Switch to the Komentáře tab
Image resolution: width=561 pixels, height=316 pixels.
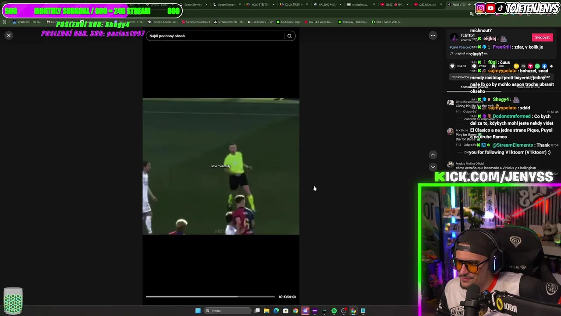474,87
